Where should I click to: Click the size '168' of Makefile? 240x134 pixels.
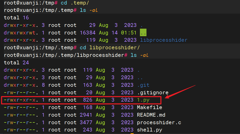click(88, 107)
